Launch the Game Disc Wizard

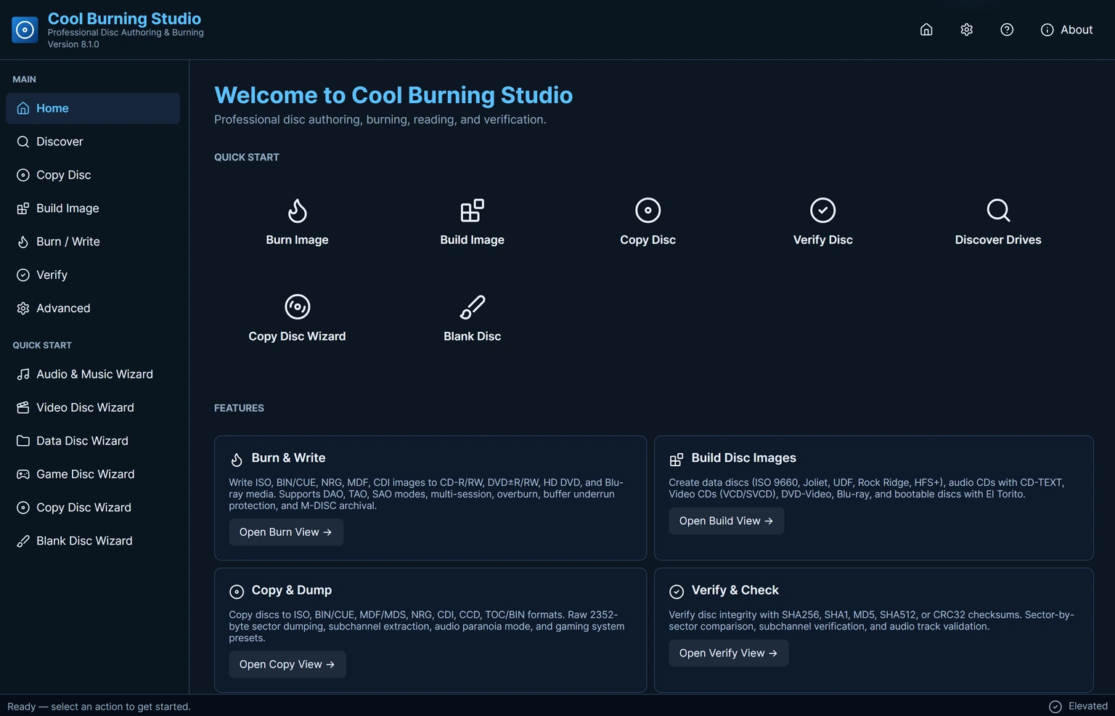pyautogui.click(x=93, y=474)
